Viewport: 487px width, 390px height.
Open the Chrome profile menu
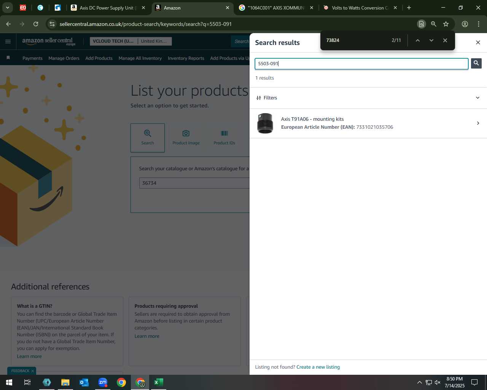click(465, 24)
